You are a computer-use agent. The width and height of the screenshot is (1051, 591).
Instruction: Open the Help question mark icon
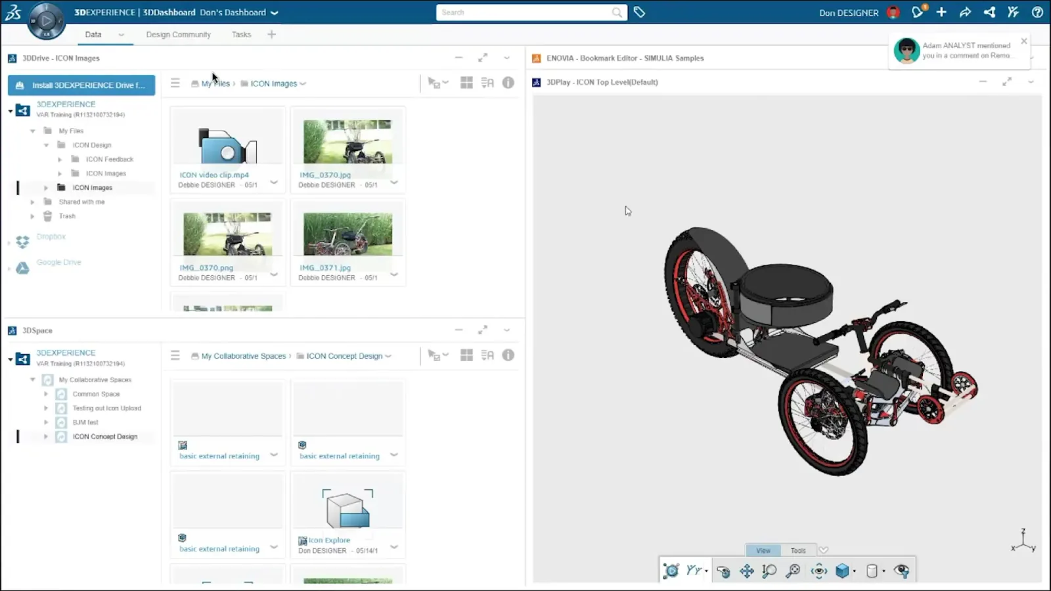tap(1037, 12)
